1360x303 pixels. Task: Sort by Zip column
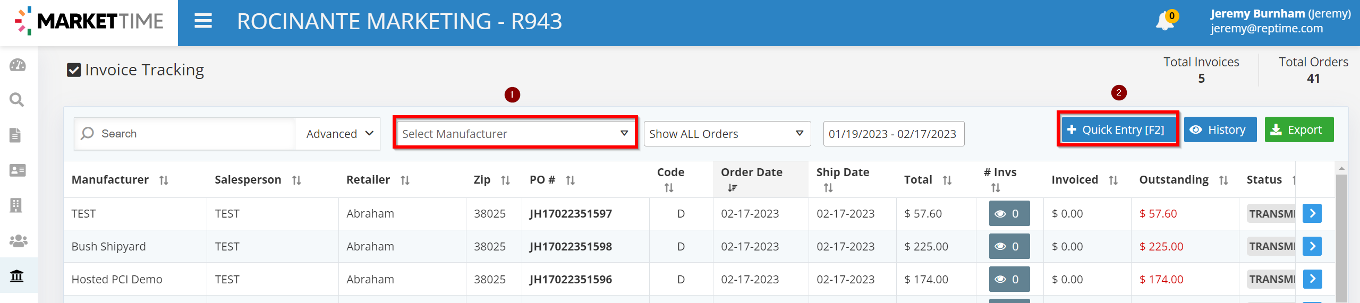click(x=505, y=180)
